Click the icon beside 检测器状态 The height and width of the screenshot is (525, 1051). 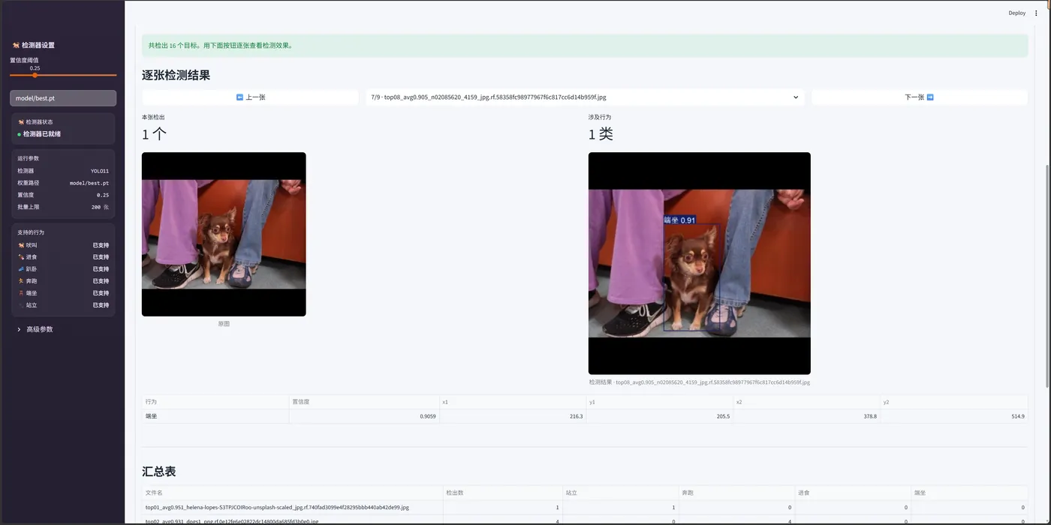[21, 121]
